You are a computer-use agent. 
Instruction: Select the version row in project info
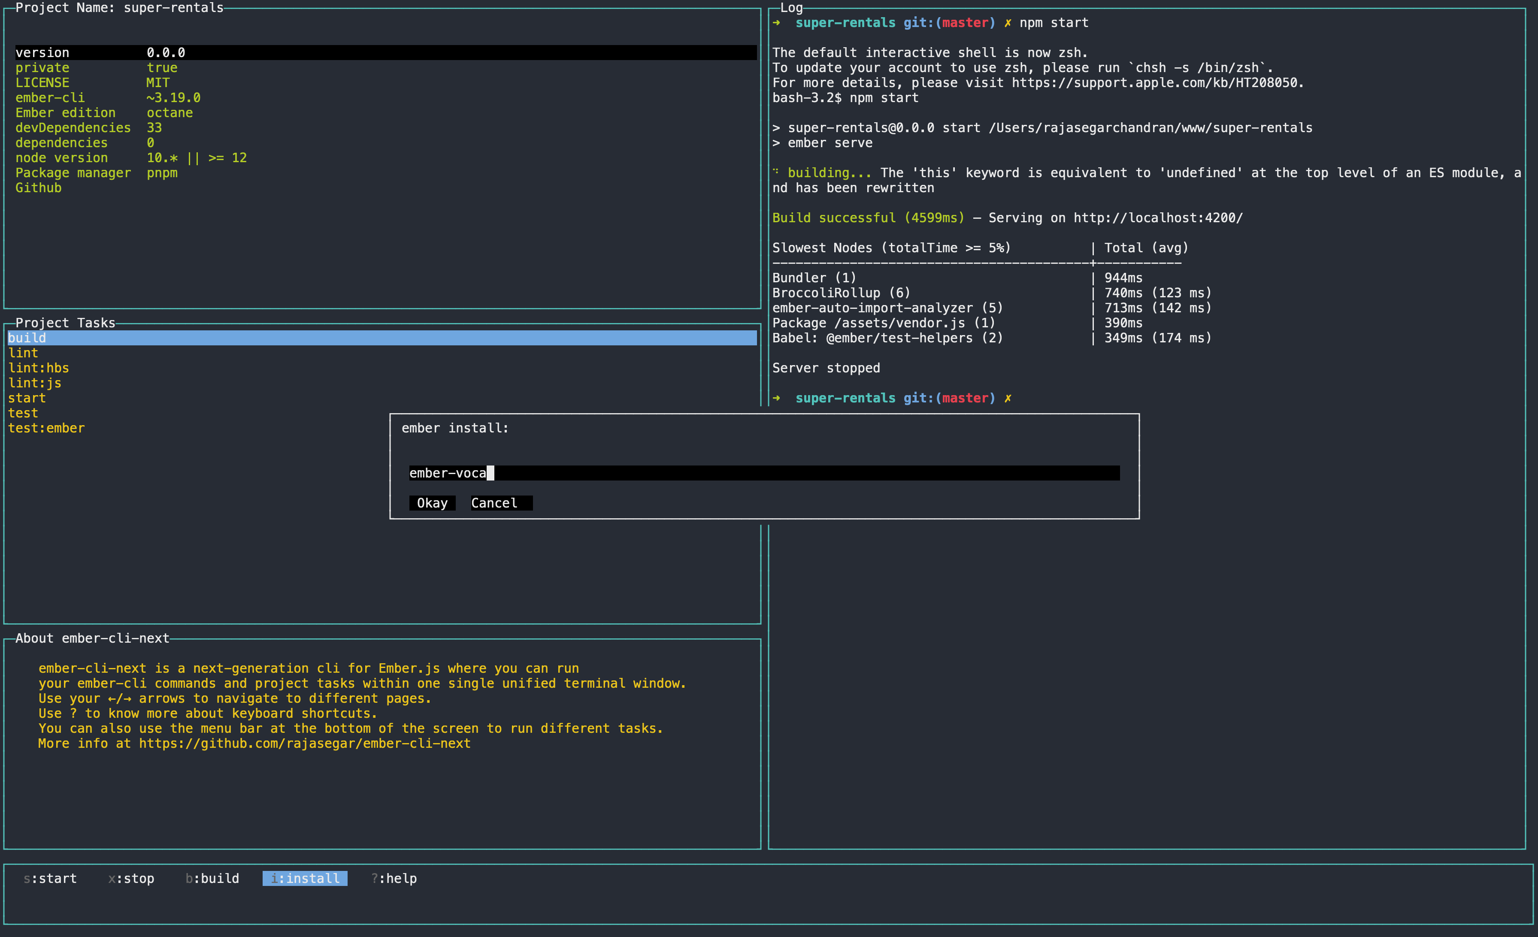pos(42,52)
